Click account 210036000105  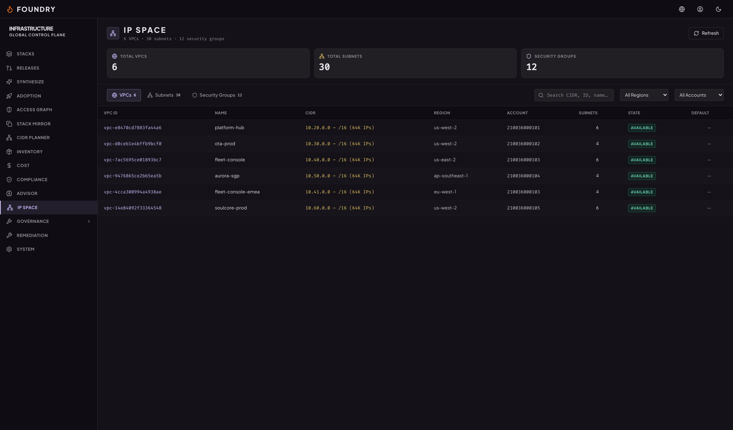(x=523, y=208)
